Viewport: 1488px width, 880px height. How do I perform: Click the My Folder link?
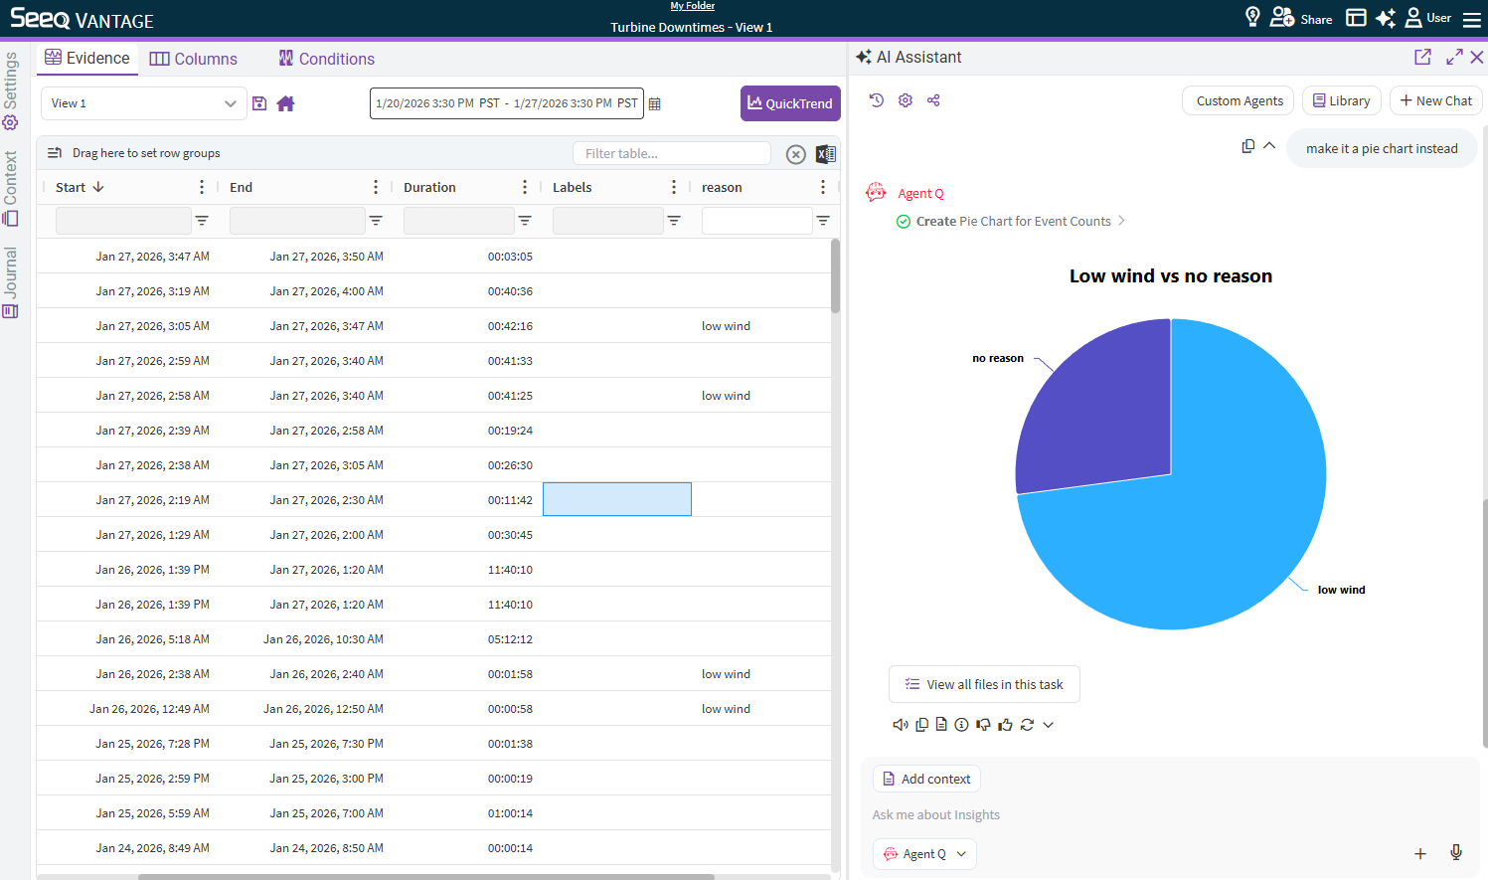click(692, 6)
